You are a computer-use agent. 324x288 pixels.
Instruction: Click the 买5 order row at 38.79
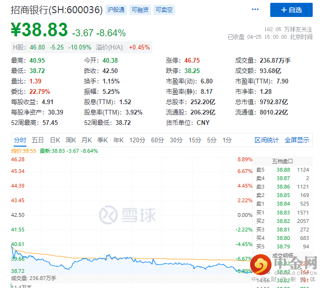click(282, 247)
